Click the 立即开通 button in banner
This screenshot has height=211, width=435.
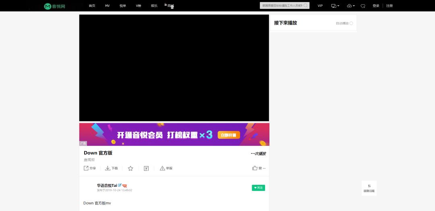(x=229, y=135)
